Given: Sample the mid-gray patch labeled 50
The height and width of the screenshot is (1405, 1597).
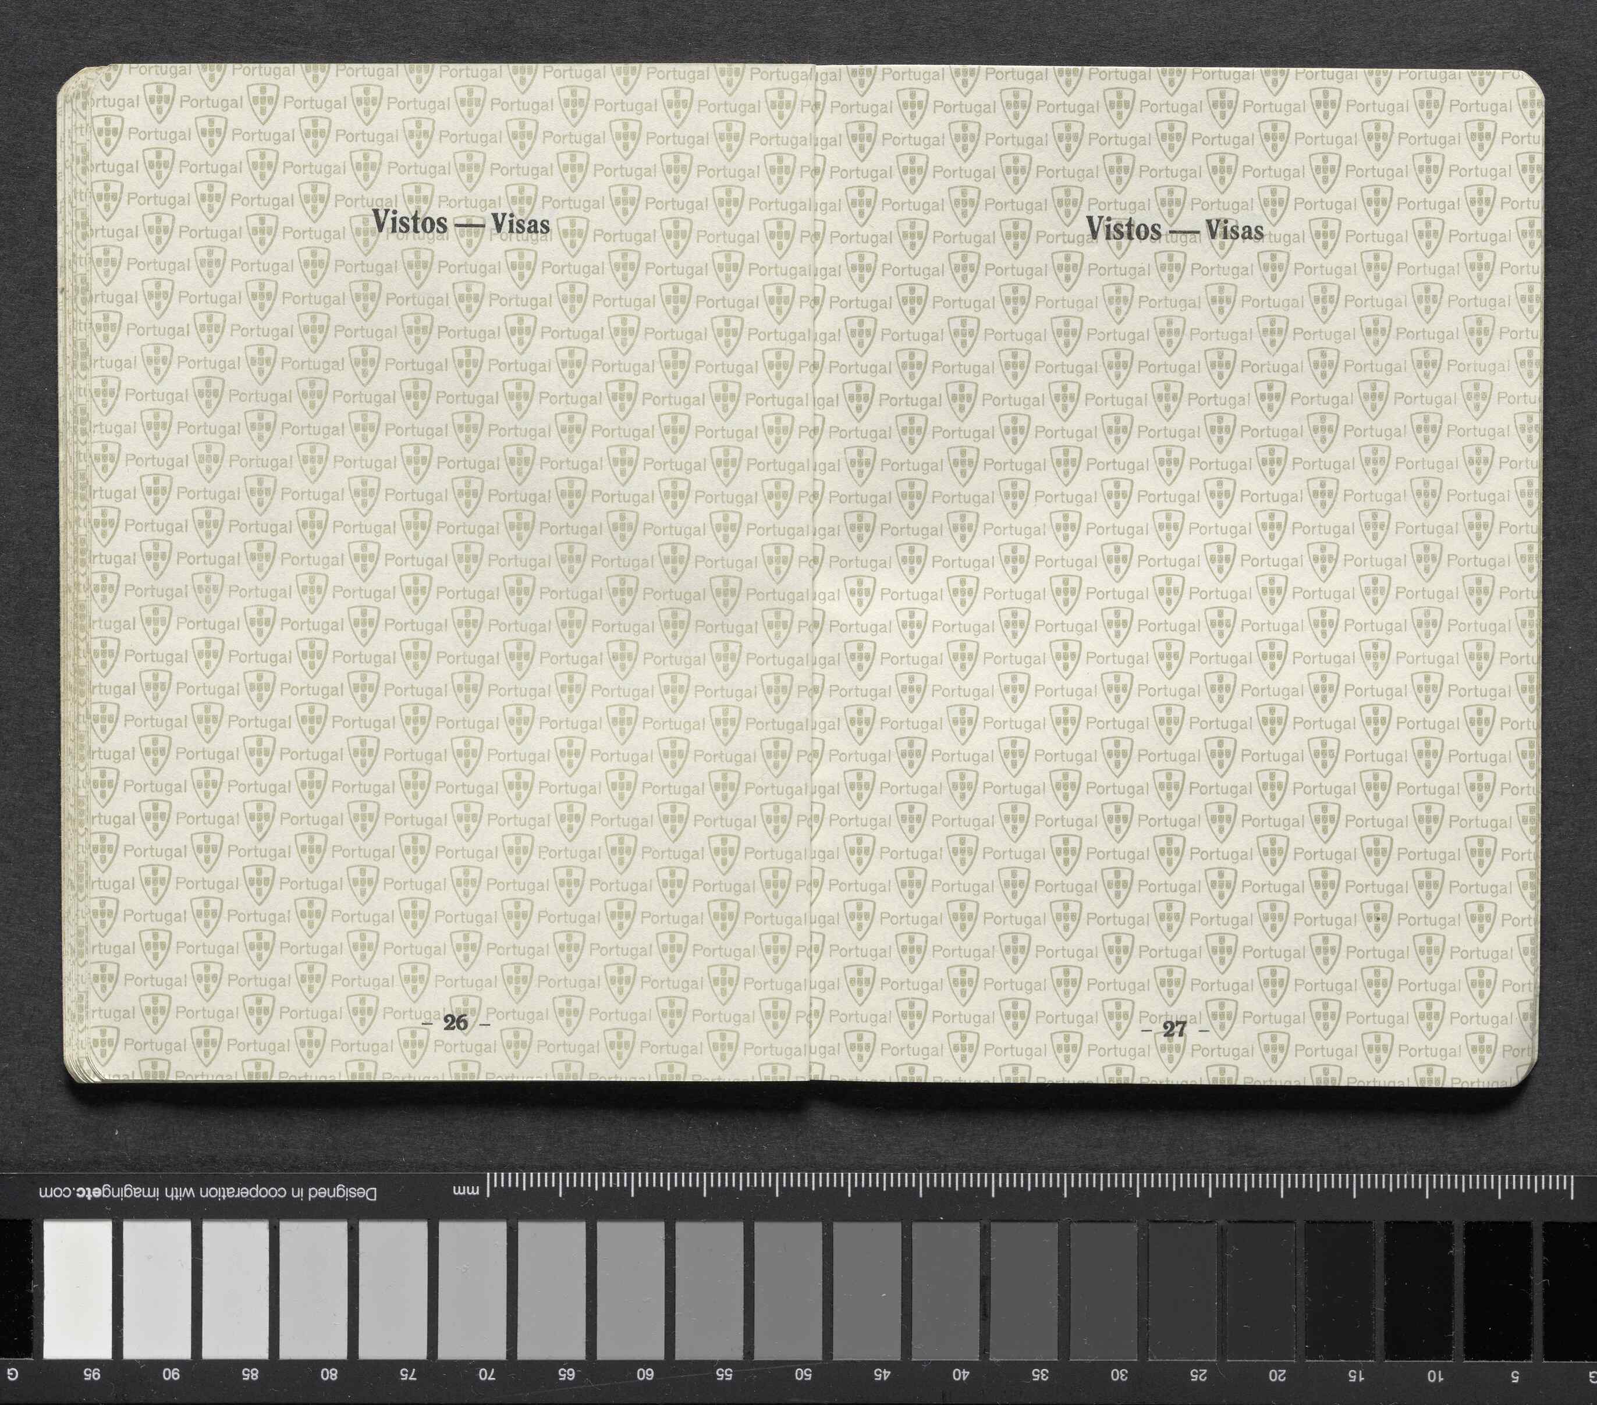Looking at the screenshot, I should click(787, 1290).
